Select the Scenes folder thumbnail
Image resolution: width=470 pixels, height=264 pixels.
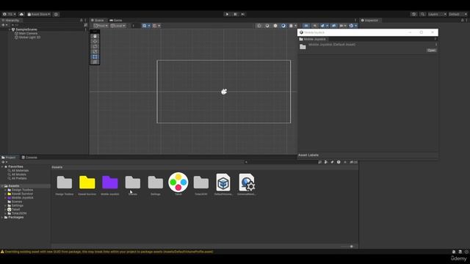133,183
